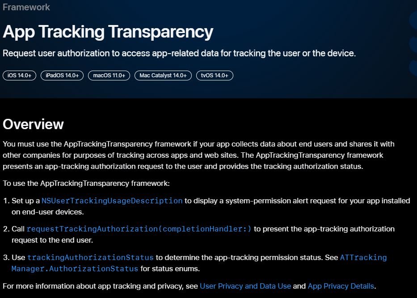
Task: Click the iOS 14.0+ availability badge
Action: click(19, 76)
